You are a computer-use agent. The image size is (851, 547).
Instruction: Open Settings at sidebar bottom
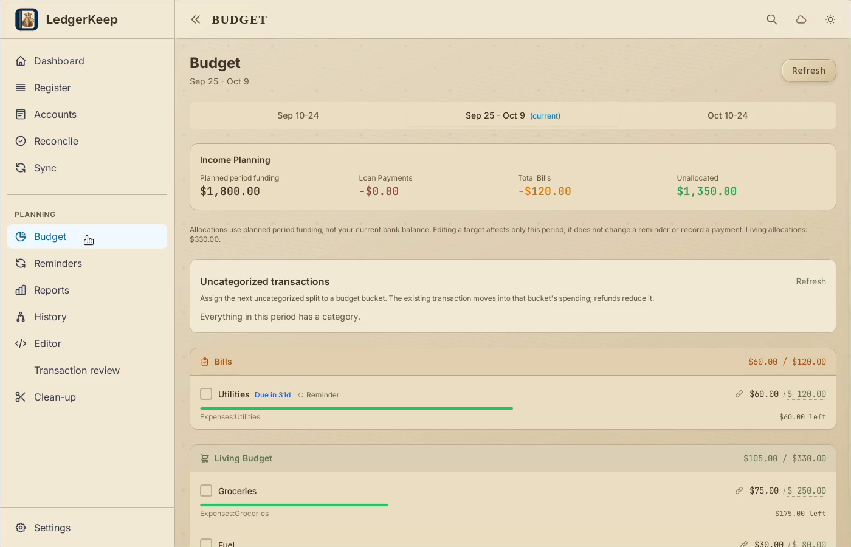[x=87, y=528]
